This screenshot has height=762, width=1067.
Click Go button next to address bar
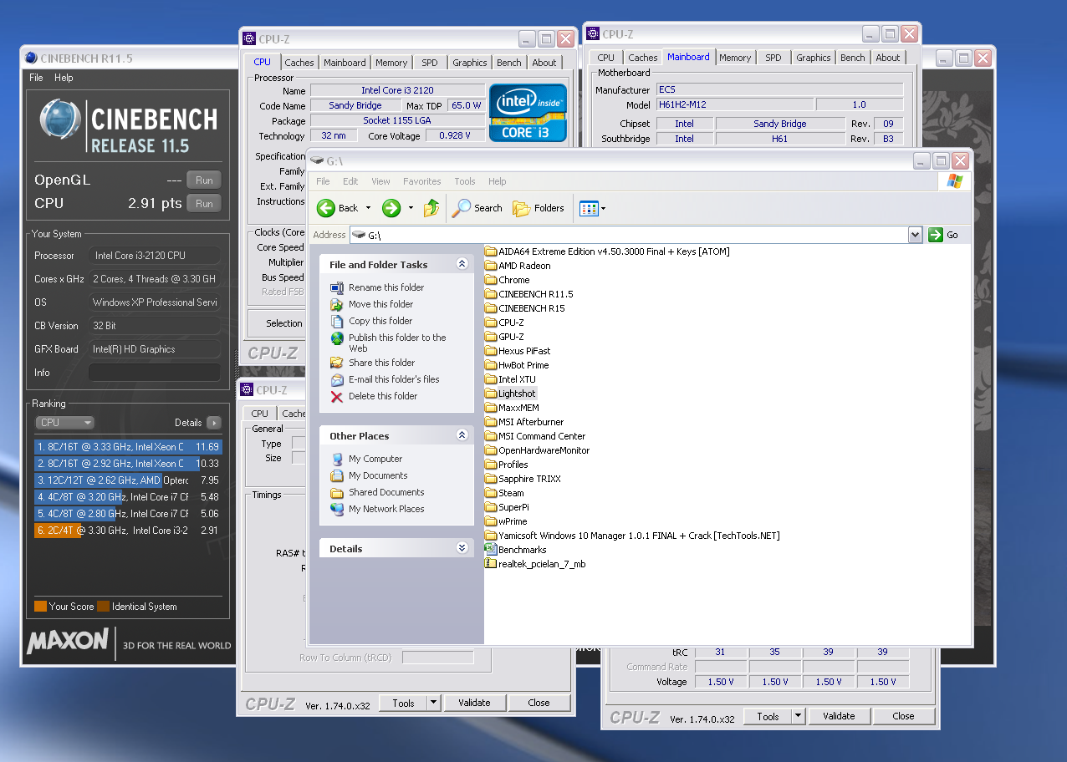point(944,235)
